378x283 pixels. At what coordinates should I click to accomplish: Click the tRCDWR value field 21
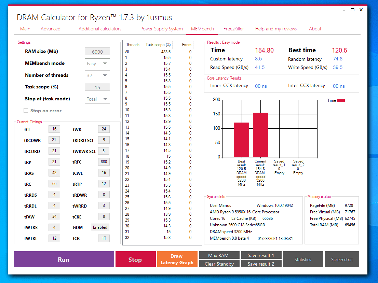pos(54,140)
